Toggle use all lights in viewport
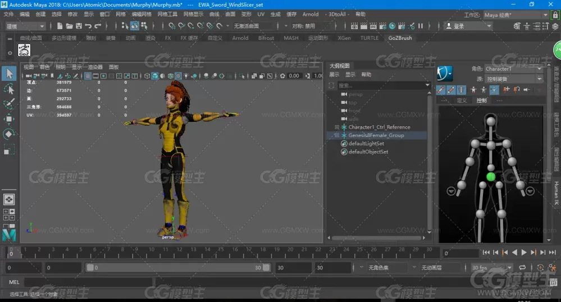This screenshot has height=302, width=561. point(186,76)
